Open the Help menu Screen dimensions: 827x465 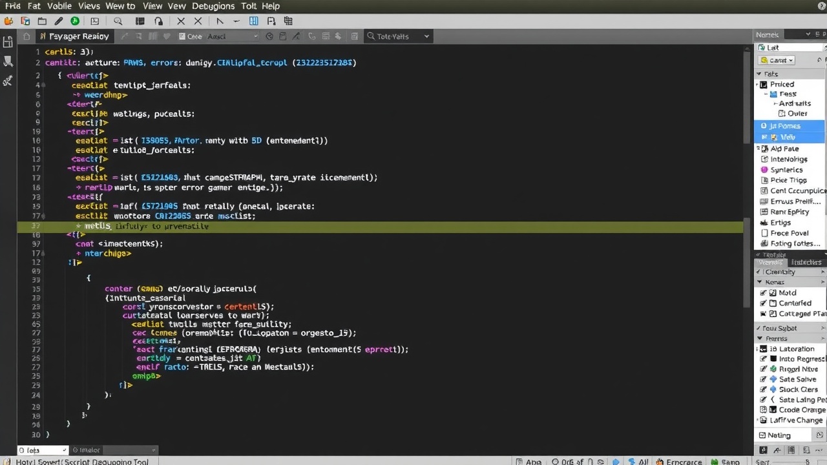coord(271,6)
